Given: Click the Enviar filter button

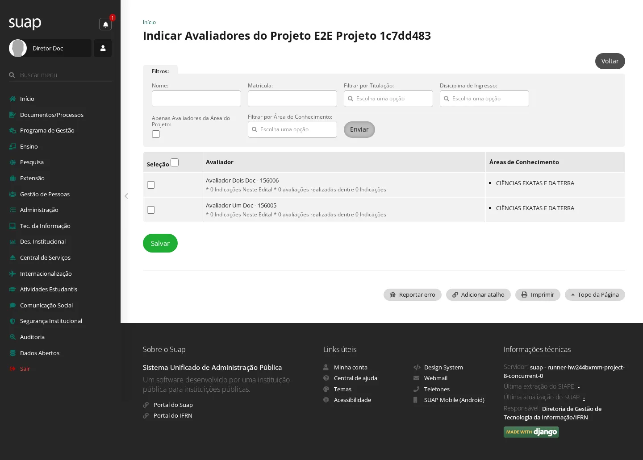Looking at the screenshot, I should 359,129.
